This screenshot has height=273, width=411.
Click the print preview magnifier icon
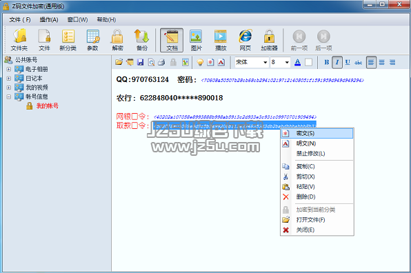click(151, 62)
